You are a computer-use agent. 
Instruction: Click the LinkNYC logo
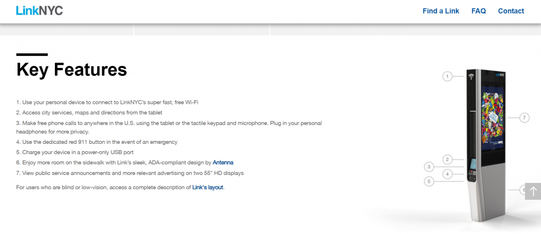[x=40, y=11]
